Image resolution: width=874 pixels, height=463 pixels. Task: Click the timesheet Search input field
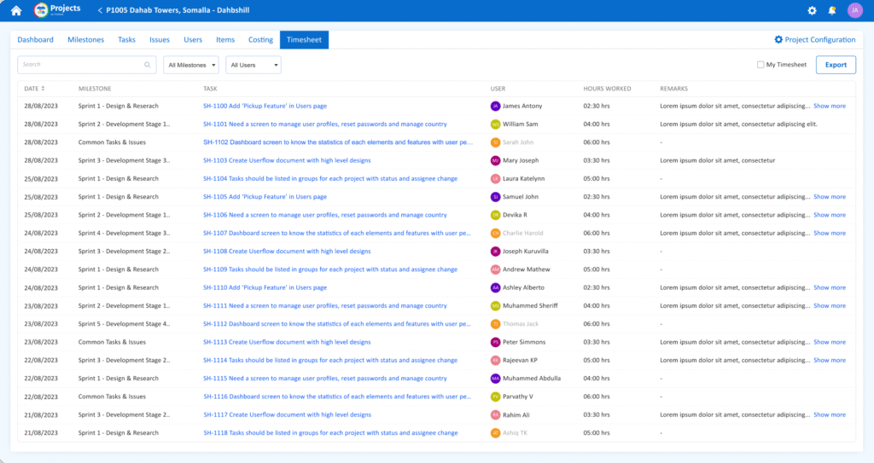pos(81,65)
